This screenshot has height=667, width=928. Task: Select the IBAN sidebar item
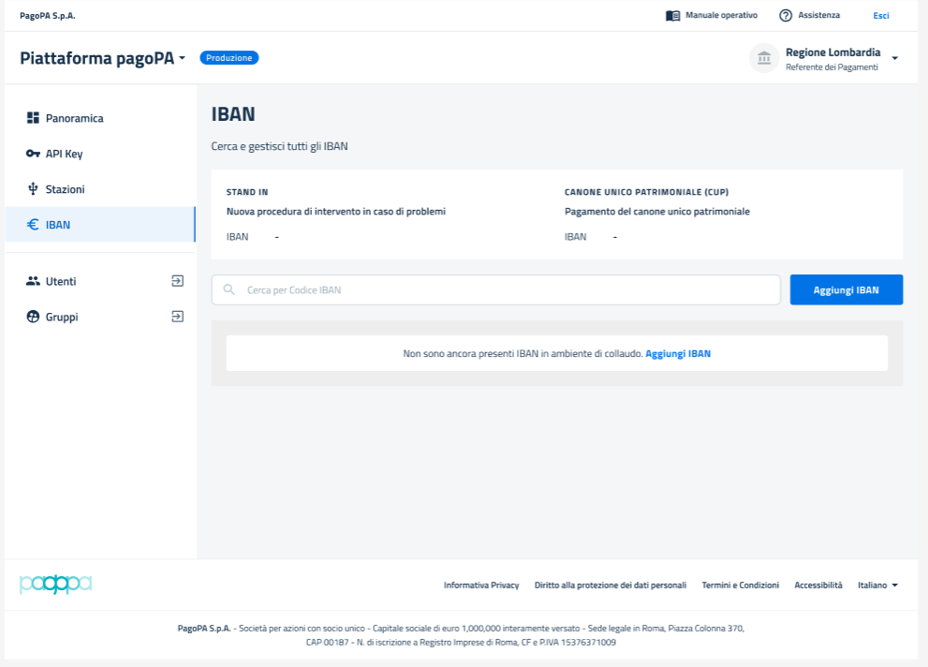pos(58,225)
